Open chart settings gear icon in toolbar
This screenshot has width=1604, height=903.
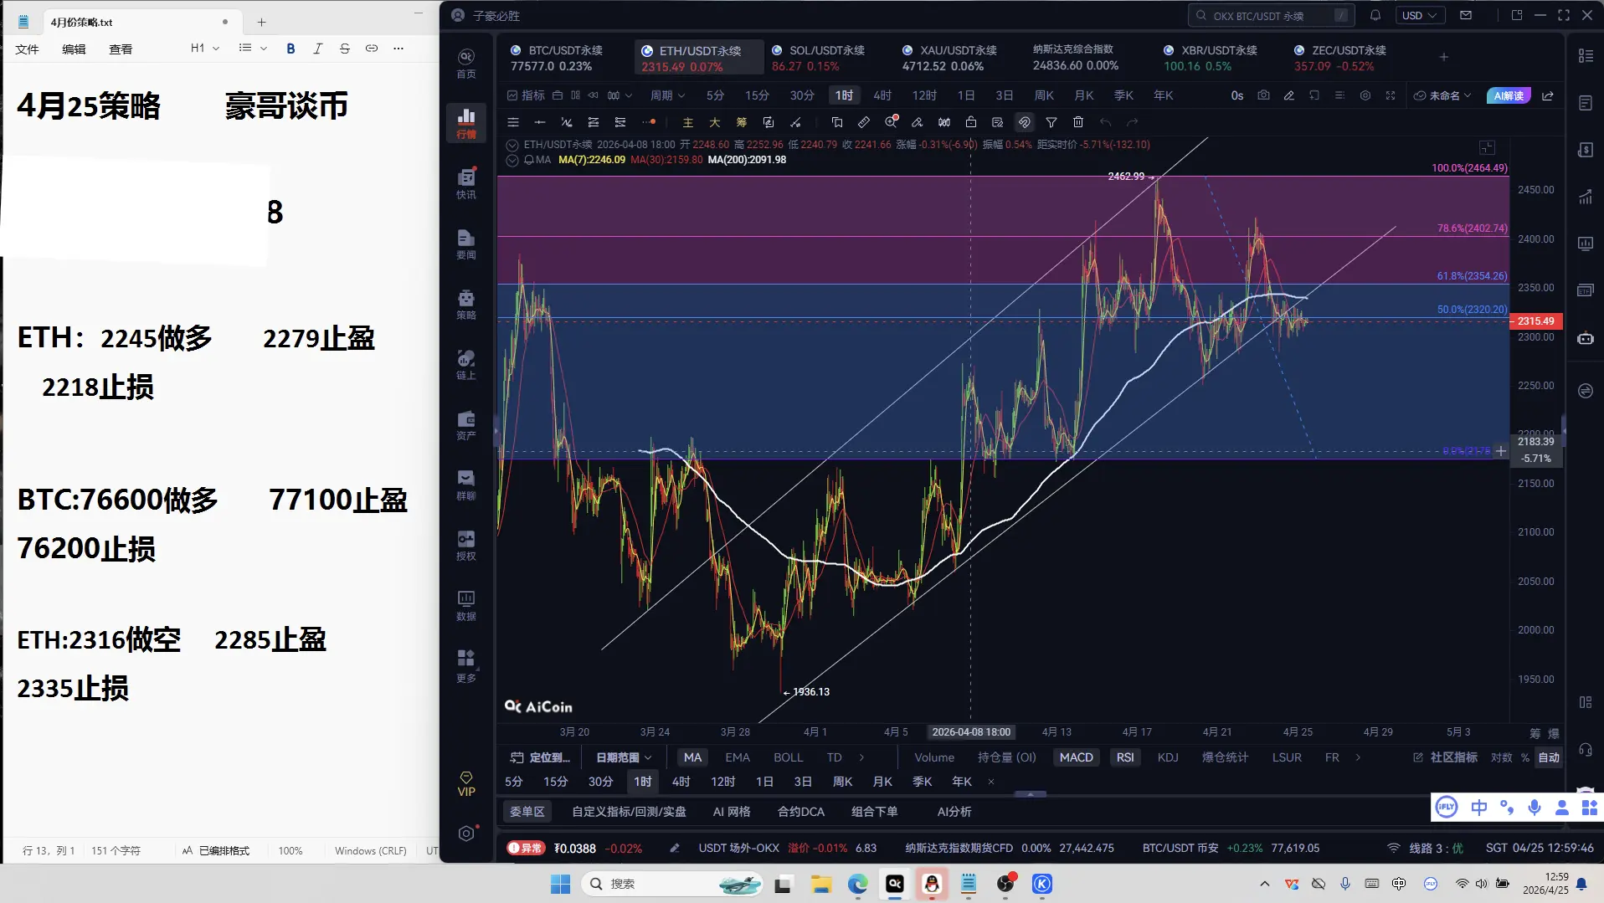pyautogui.click(x=1365, y=95)
